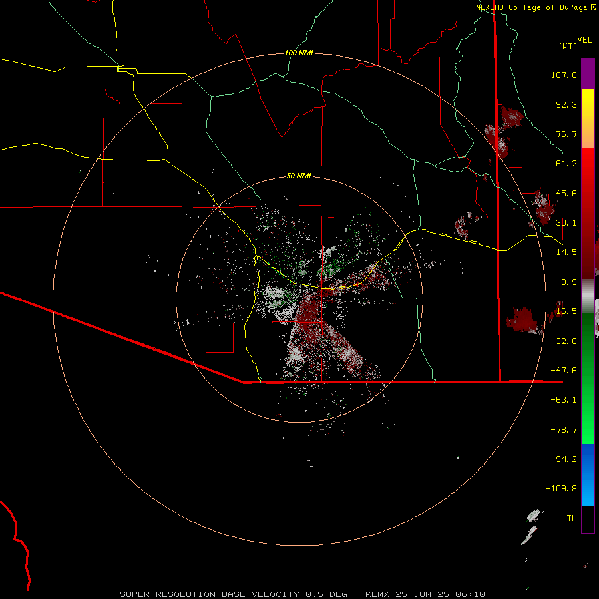
Task: Click the [KT] units label
Action: point(568,46)
